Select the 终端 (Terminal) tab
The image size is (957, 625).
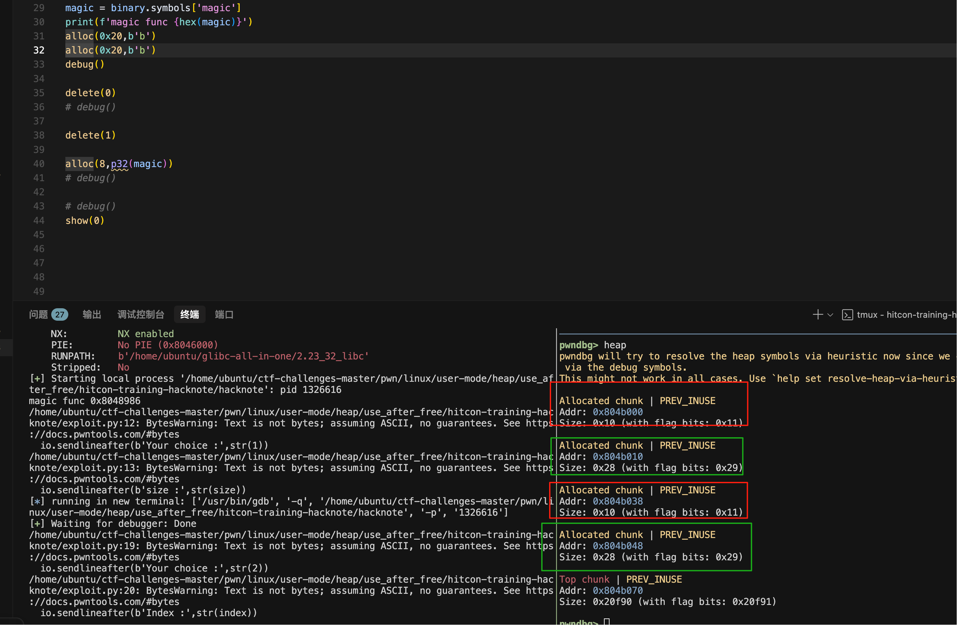pos(189,314)
